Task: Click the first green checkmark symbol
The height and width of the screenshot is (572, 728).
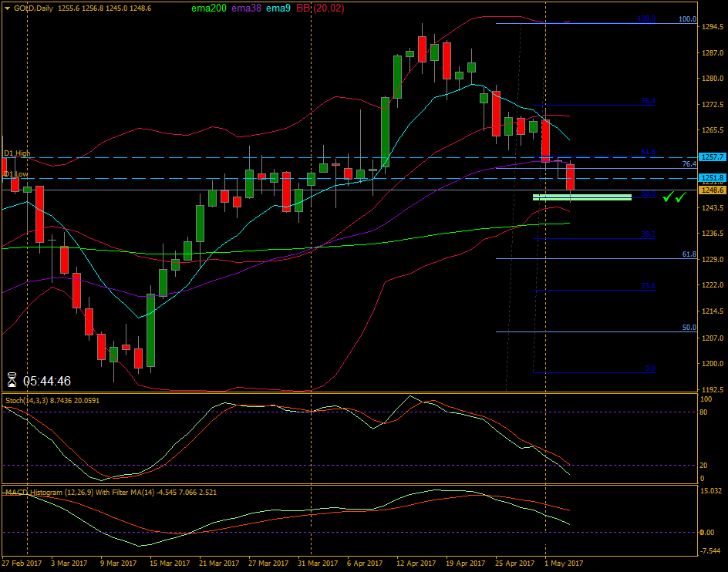Action: 666,199
